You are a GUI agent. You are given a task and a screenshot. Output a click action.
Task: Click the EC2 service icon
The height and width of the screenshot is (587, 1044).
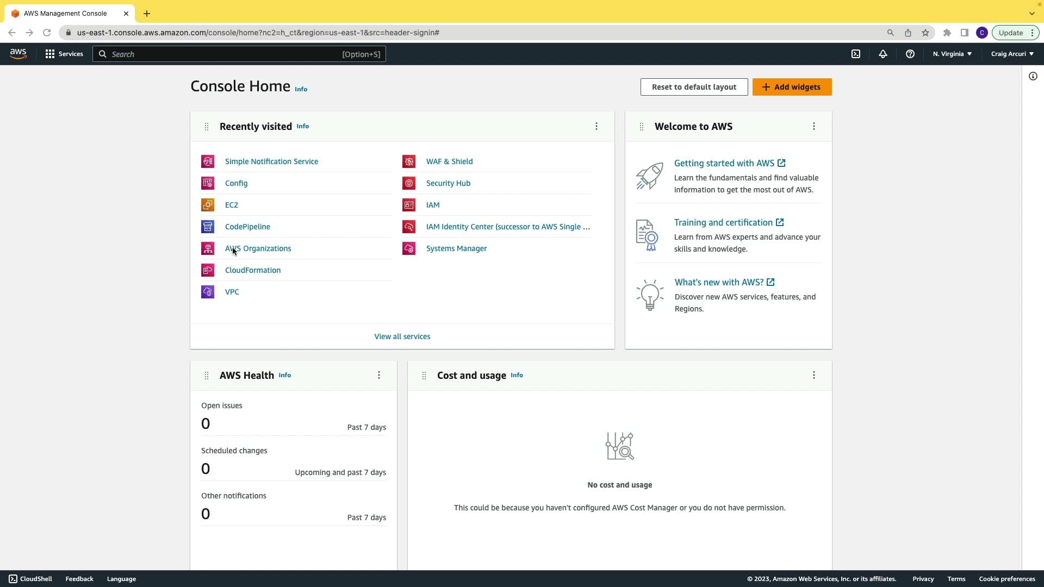[x=208, y=205]
